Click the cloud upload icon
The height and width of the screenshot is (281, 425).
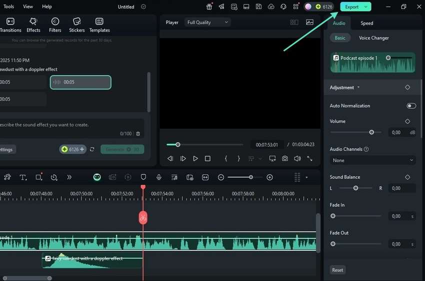coord(271,7)
